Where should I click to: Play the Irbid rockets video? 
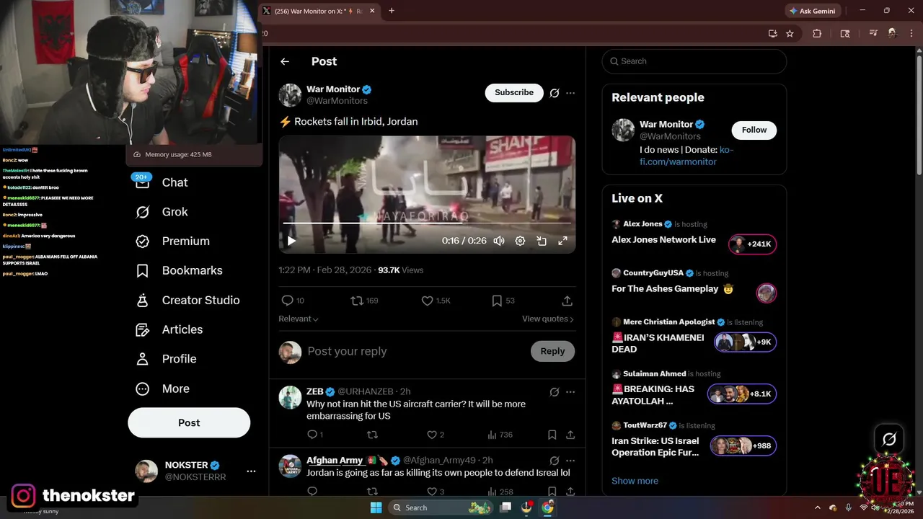[x=291, y=241]
